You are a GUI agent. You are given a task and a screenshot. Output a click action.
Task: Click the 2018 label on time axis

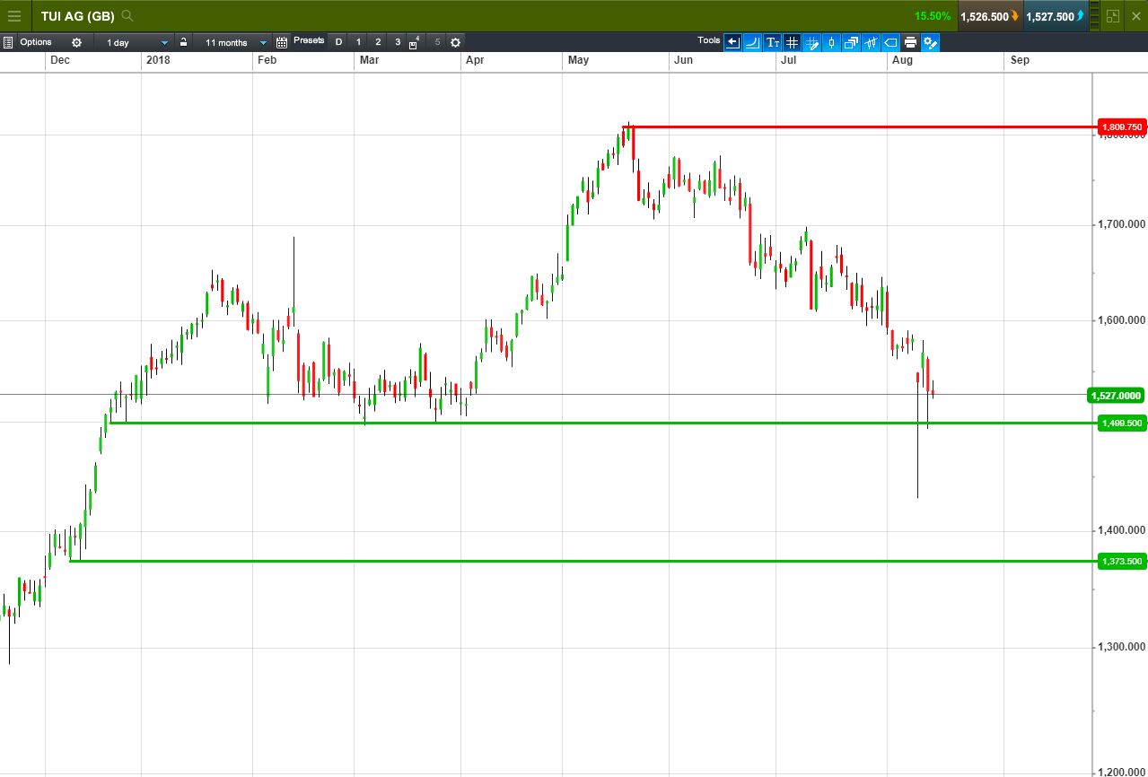(158, 60)
